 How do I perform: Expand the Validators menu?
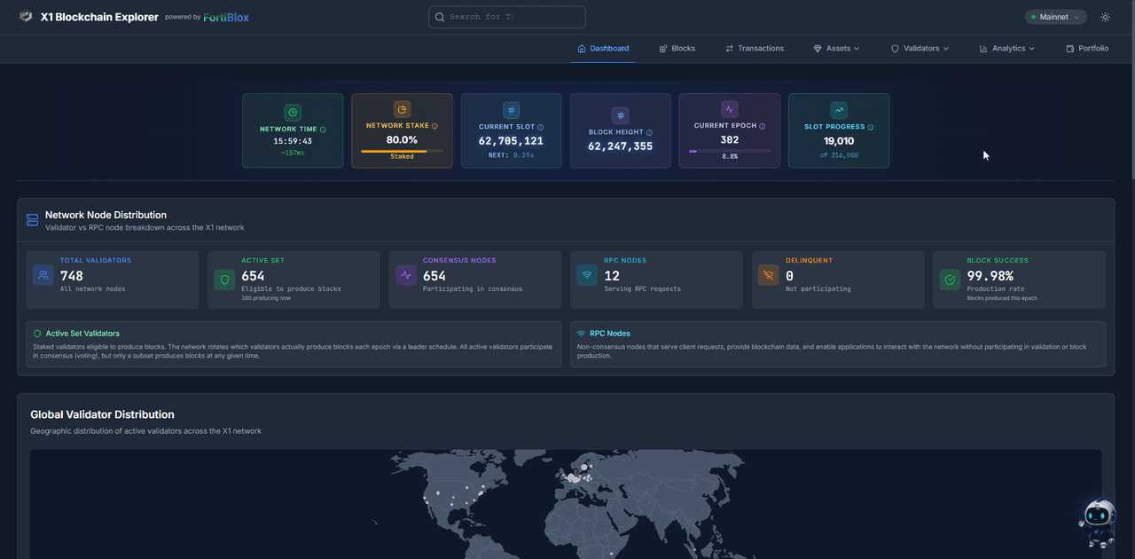coord(920,49)
